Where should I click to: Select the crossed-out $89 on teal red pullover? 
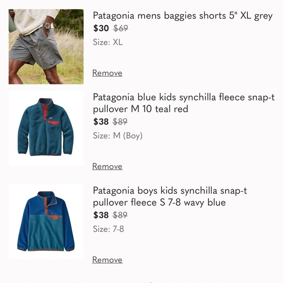pyautogui.click(x=120, y=121)
